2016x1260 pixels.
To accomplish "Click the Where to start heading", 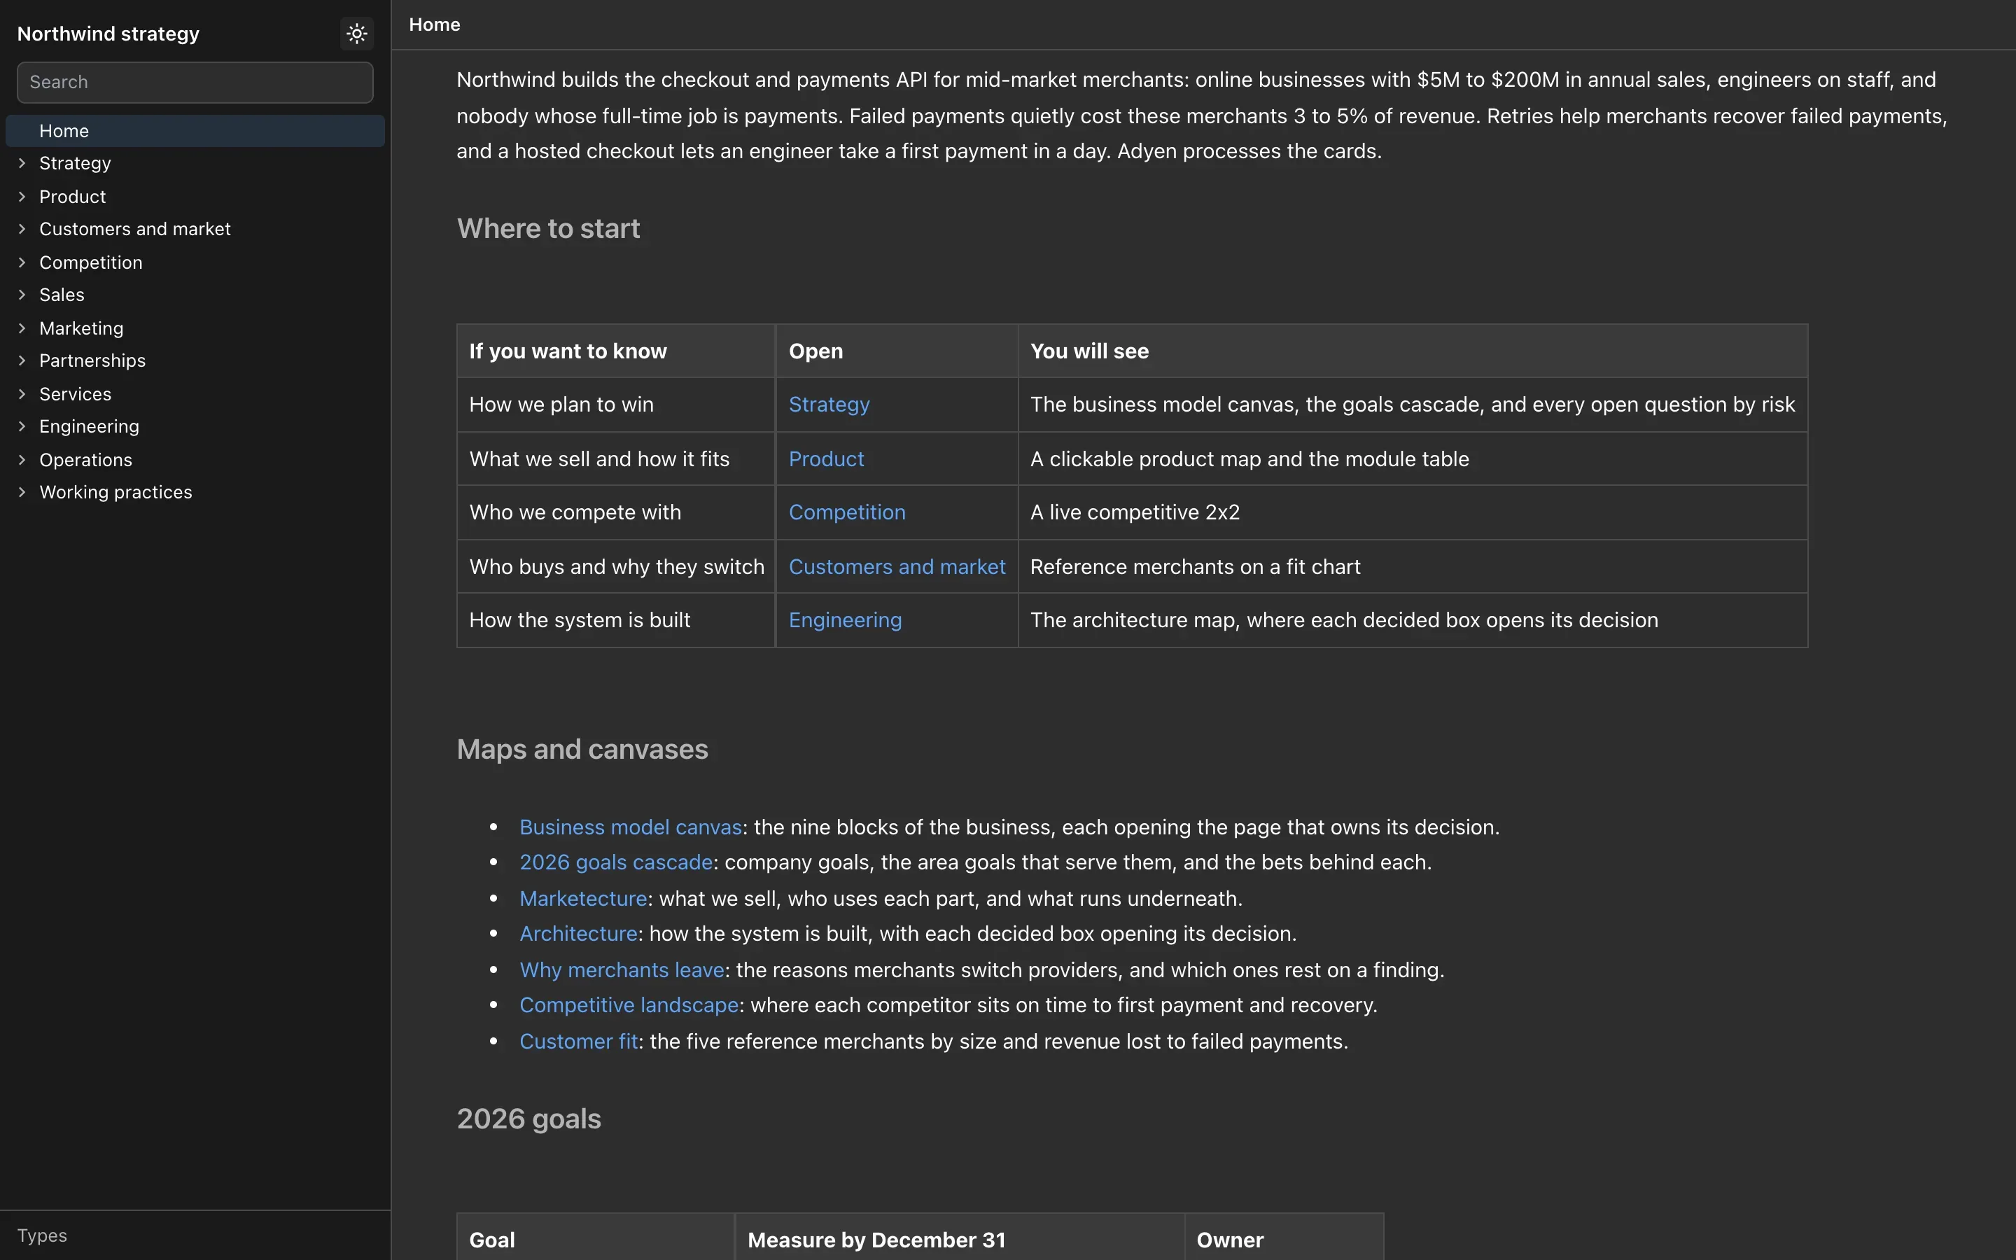I will point(548,229).
